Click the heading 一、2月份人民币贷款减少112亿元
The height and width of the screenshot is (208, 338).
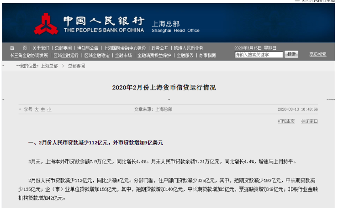[x=95, y=142]
